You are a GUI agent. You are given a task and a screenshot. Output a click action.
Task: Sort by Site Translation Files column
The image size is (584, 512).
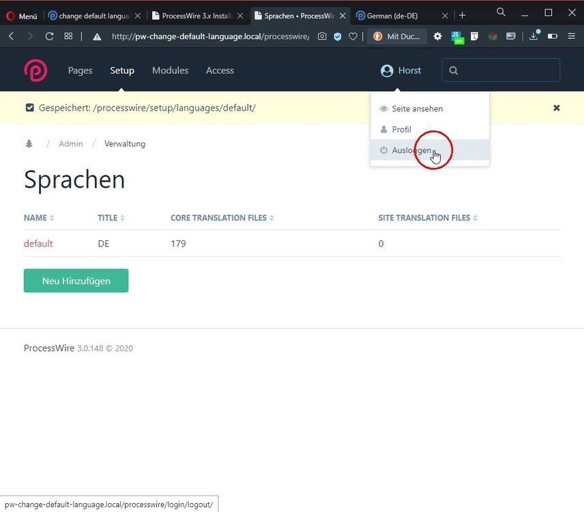(x=428, y=218)
